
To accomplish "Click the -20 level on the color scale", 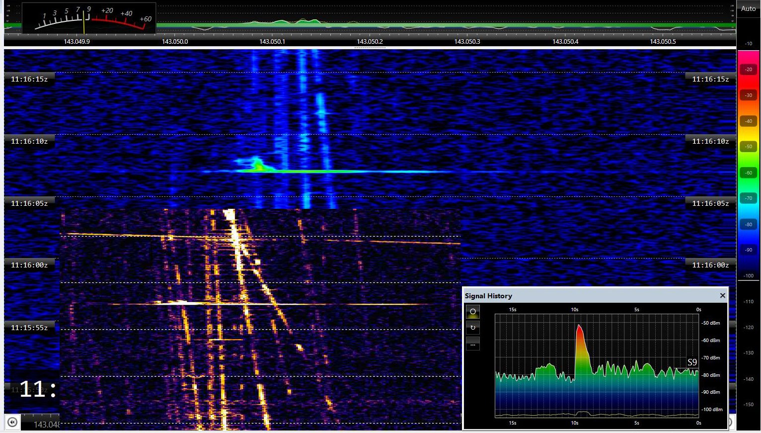I will click(749, 70).
